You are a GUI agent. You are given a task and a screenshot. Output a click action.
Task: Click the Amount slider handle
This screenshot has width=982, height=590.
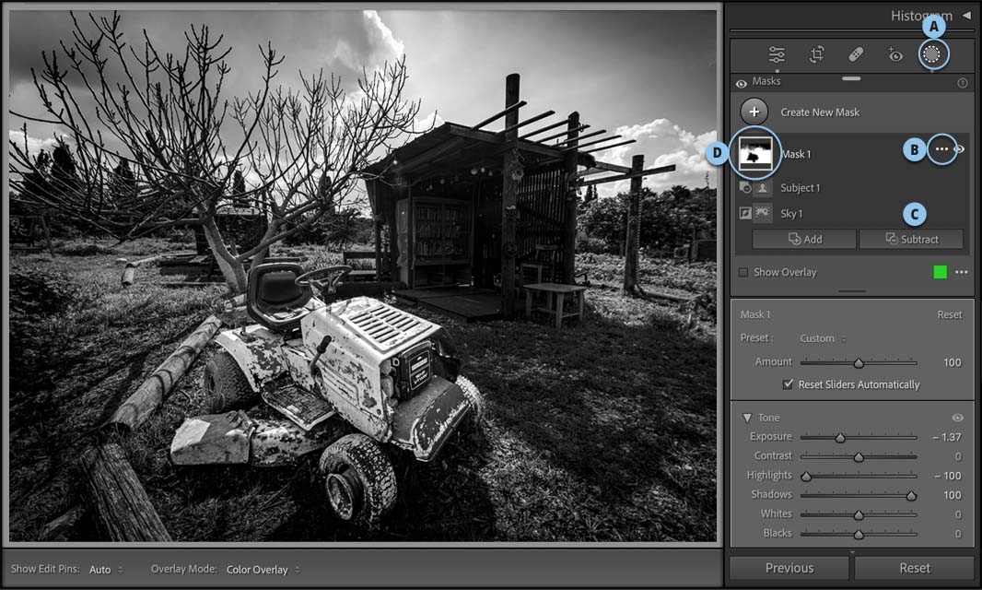click(x=859, y=363)
